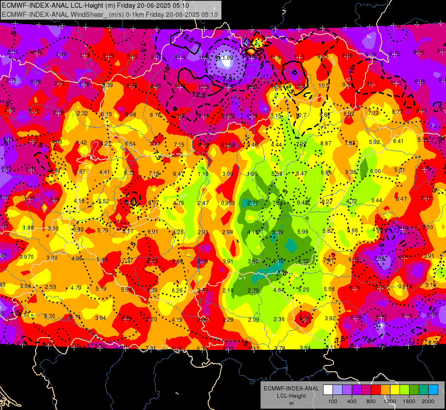
Task: Click the legend tick value '2000'
Action: [x=428, y=401]
